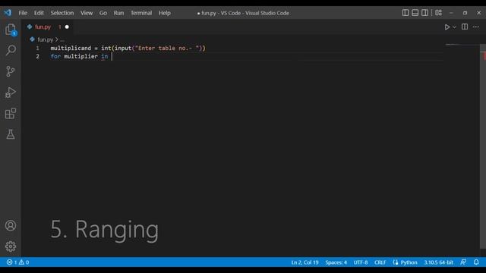Click the VS Code logo icon
Viewport: 486px width, 273px height.
(8, 13)
